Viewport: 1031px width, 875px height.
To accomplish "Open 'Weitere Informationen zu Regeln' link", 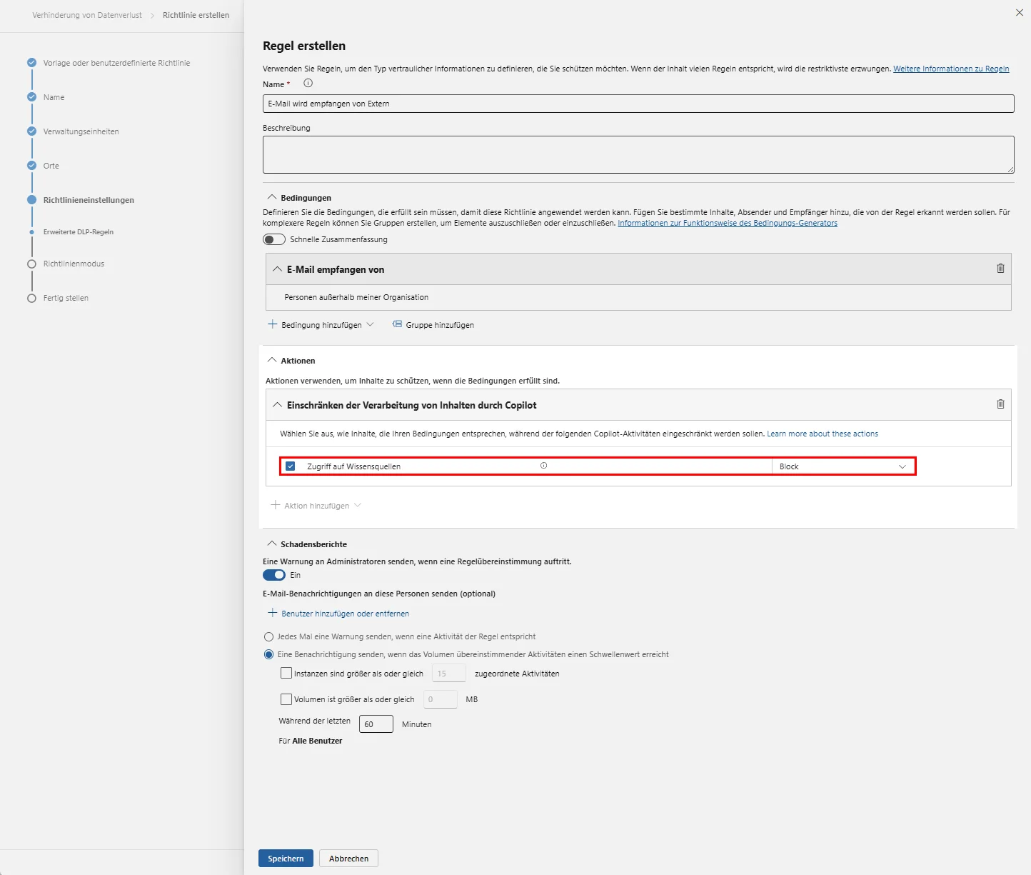I will (x=951, y=69).
